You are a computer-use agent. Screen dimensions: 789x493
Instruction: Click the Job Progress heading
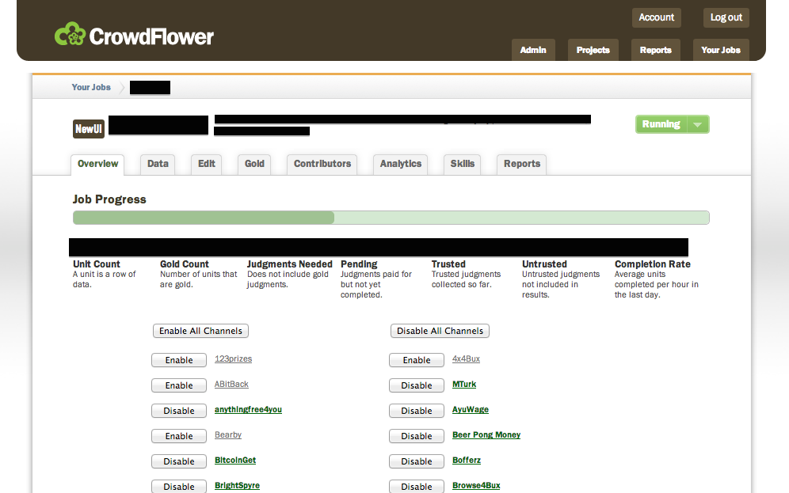pyautogui.click(x=109, y=199)
